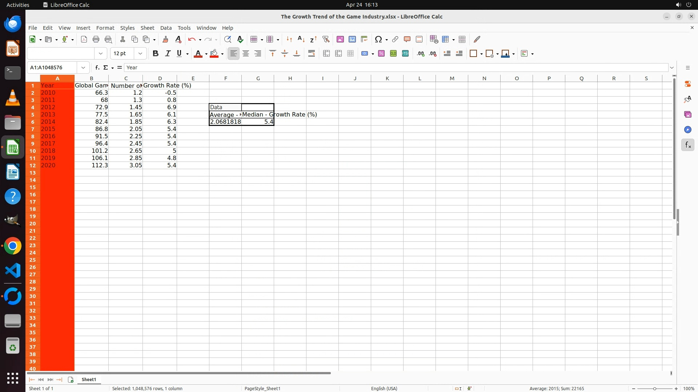Select the Sheet1 tab

coord(89,379)
